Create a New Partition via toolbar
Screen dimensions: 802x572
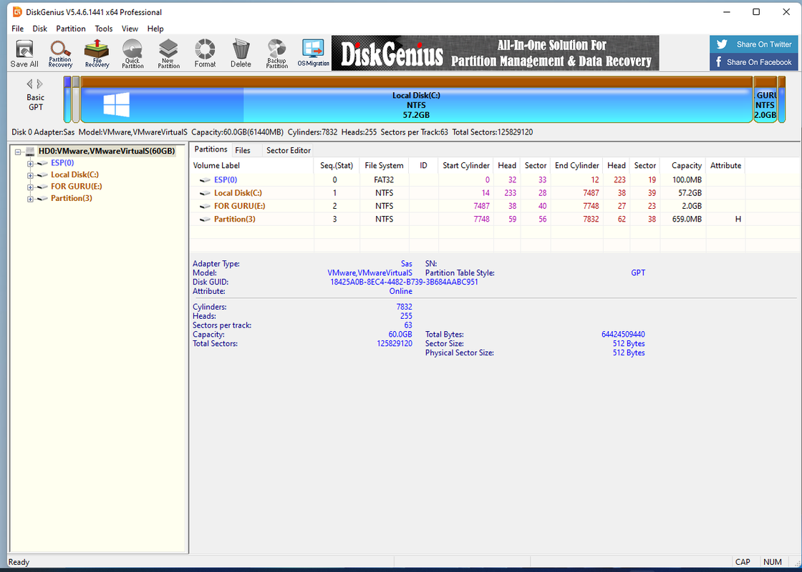click(168, 54)
